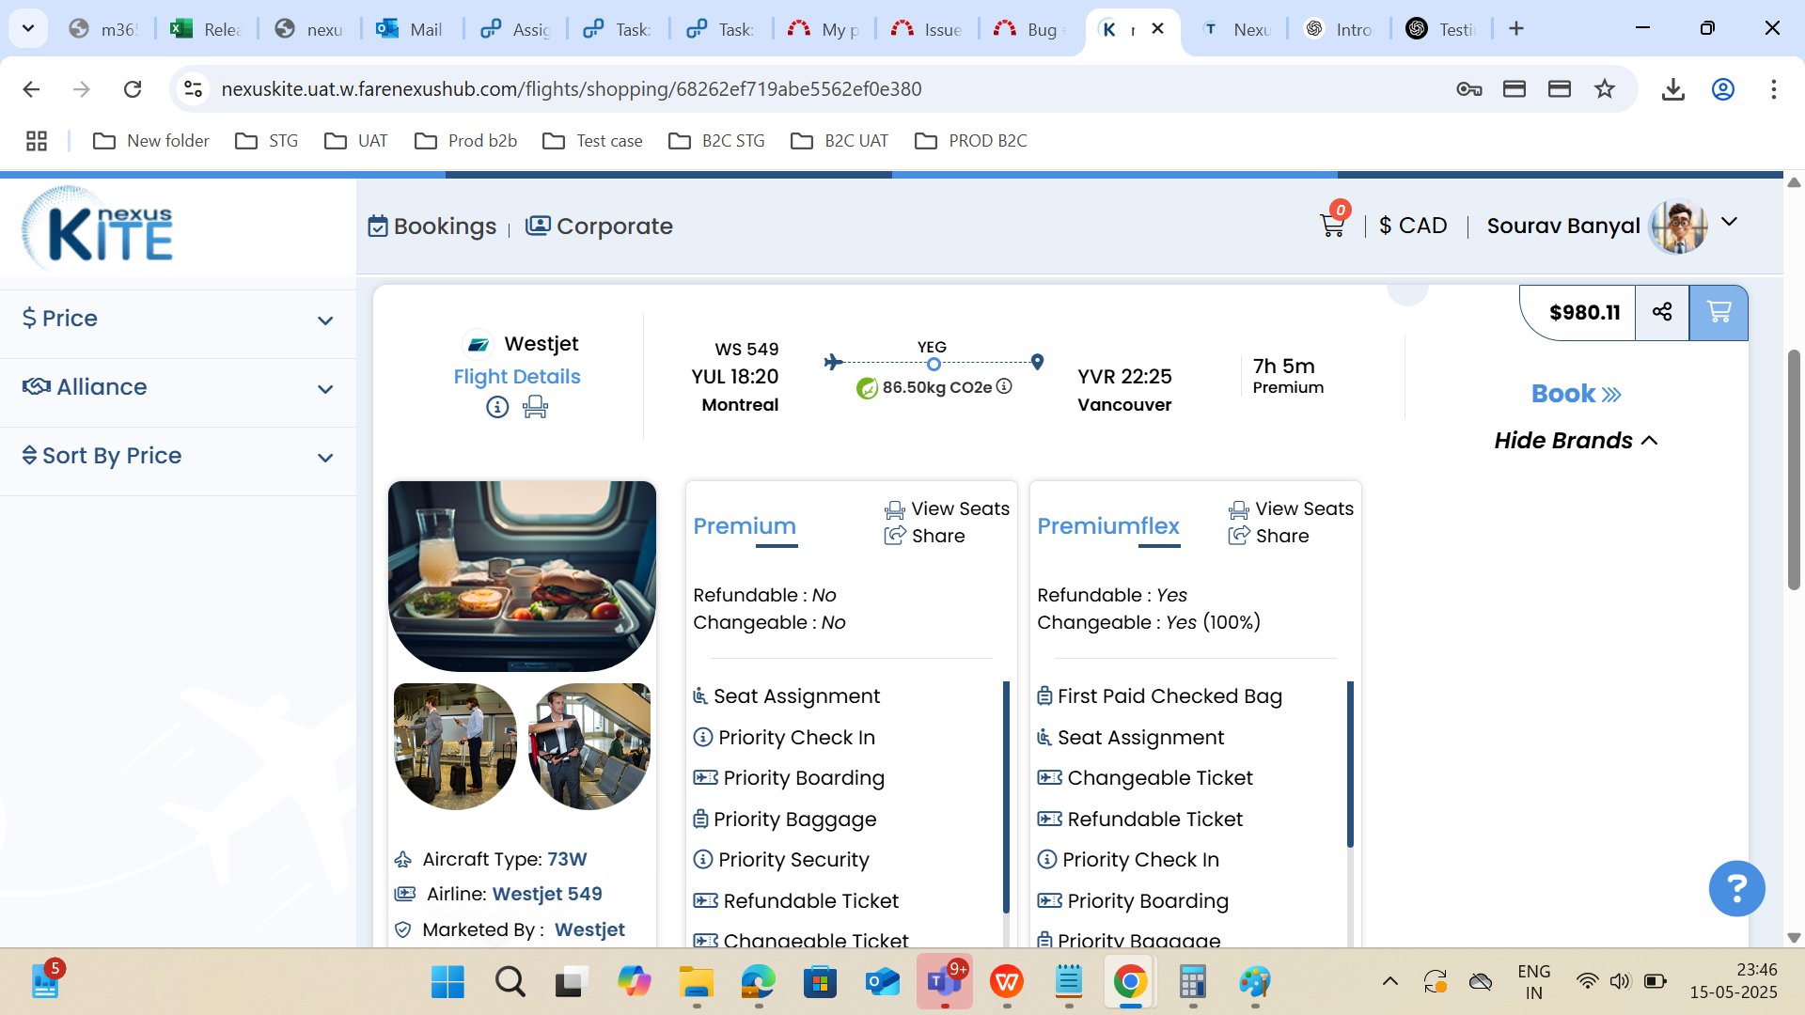Click the Premiumflex features list scrollbar

pos(1350,764)
